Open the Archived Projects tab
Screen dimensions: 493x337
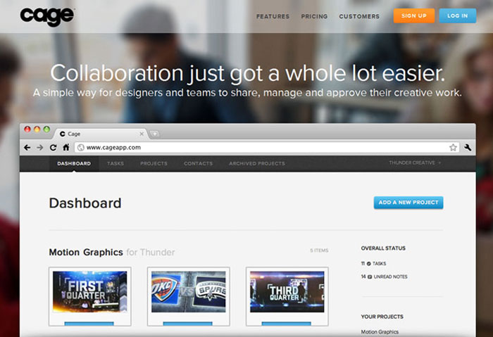[256, 164]
